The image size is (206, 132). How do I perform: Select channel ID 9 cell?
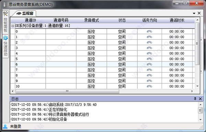[30, 81]
